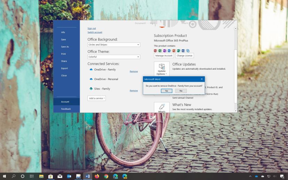This screenshot has width=288, height=180.
Task: Open Task View in the taskbar
Action: [x=32, y=176]
